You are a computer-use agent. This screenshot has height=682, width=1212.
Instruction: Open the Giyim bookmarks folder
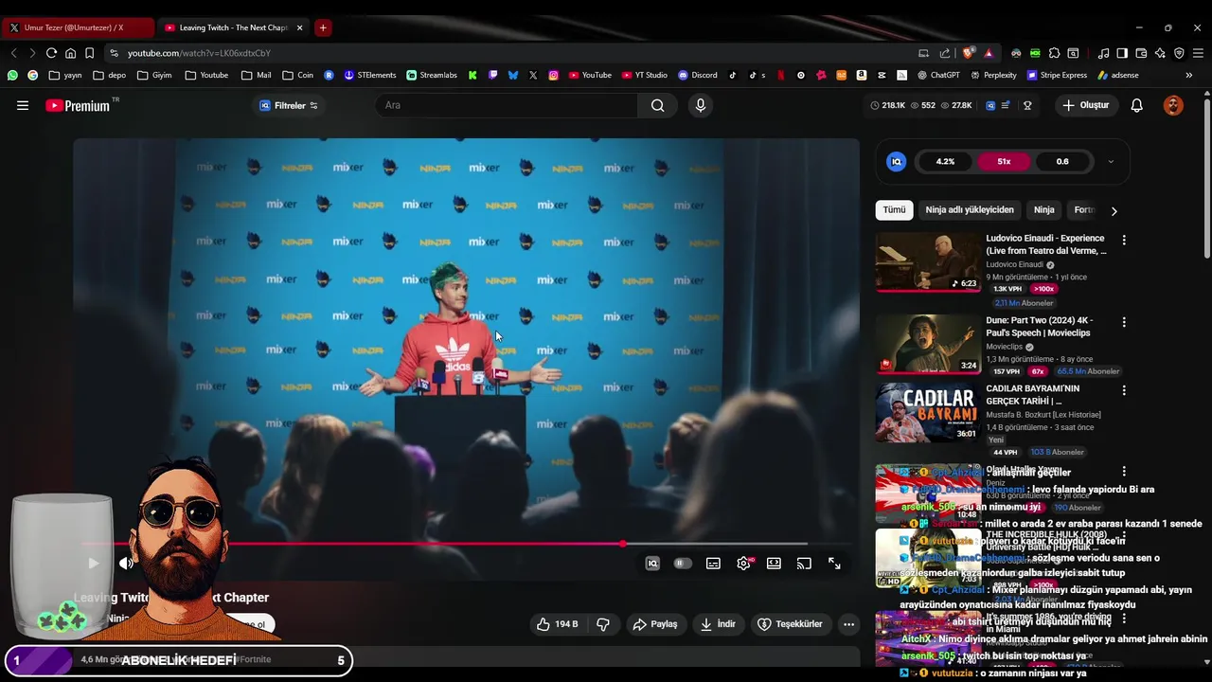click(154, 75)
